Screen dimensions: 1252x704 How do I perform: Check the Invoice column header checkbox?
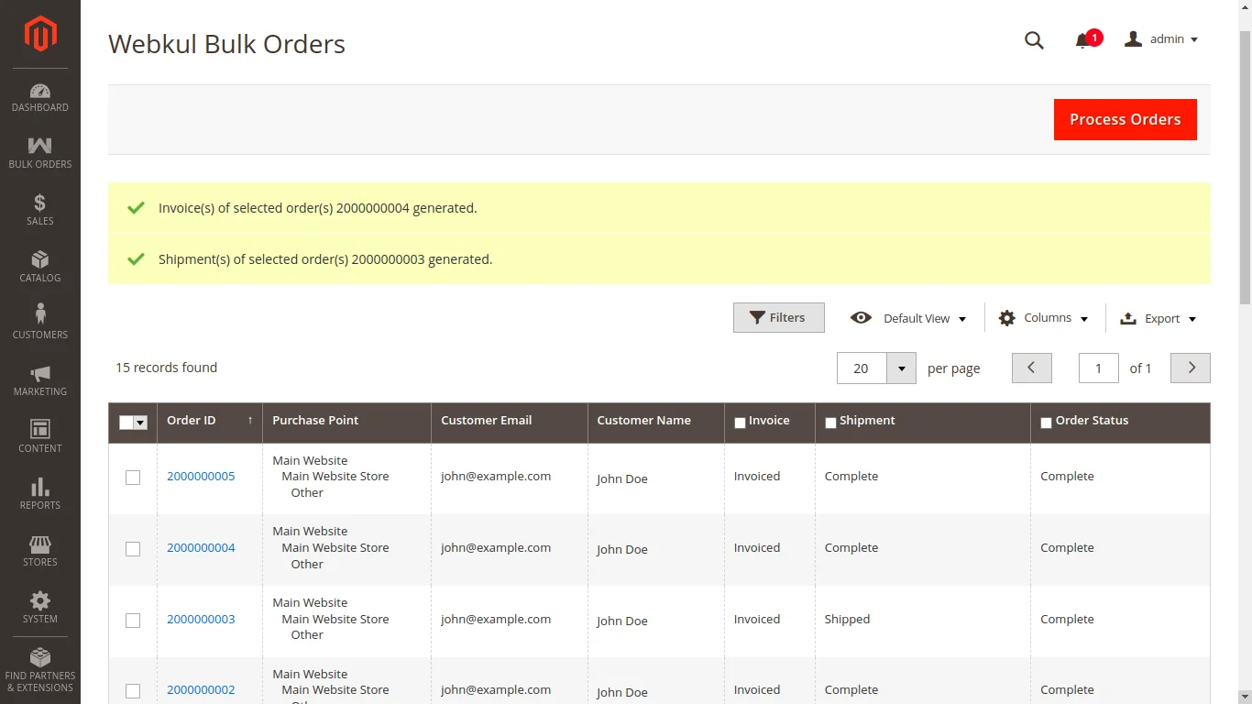click(x=740, y=423)
